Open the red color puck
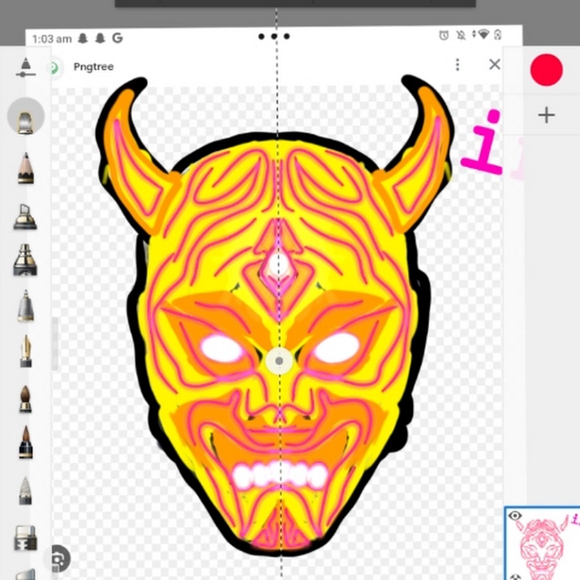580x580 pixels. pos(546,70)
